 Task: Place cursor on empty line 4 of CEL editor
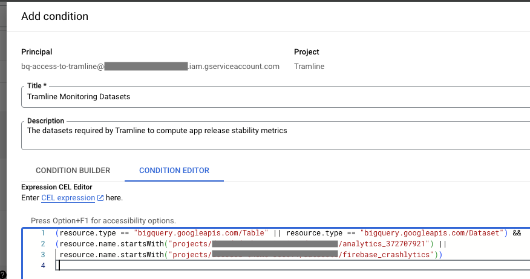pos(293,266)
